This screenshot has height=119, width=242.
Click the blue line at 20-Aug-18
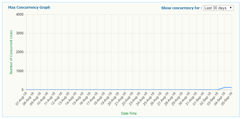[118, 90]
